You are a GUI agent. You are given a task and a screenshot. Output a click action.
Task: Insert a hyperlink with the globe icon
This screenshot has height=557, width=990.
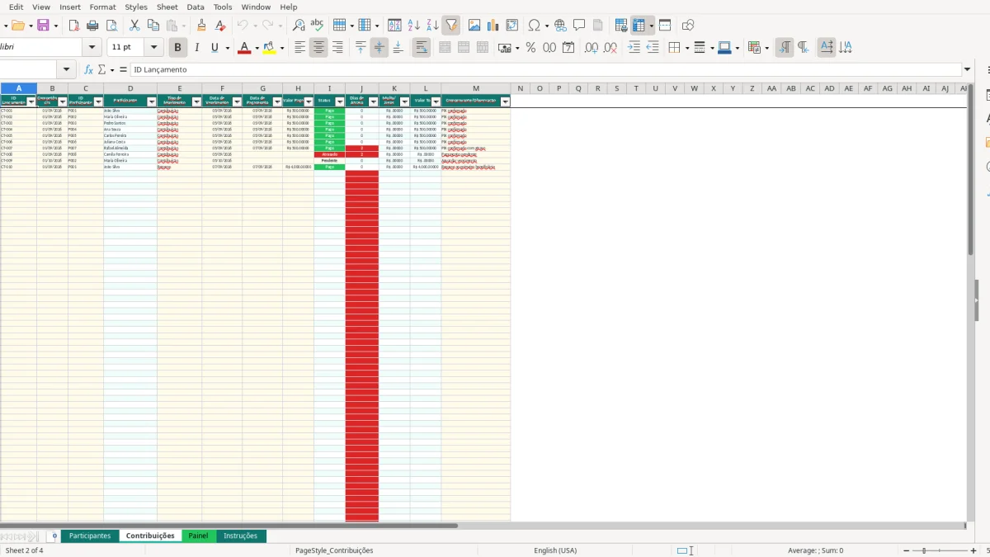(560, 26)
